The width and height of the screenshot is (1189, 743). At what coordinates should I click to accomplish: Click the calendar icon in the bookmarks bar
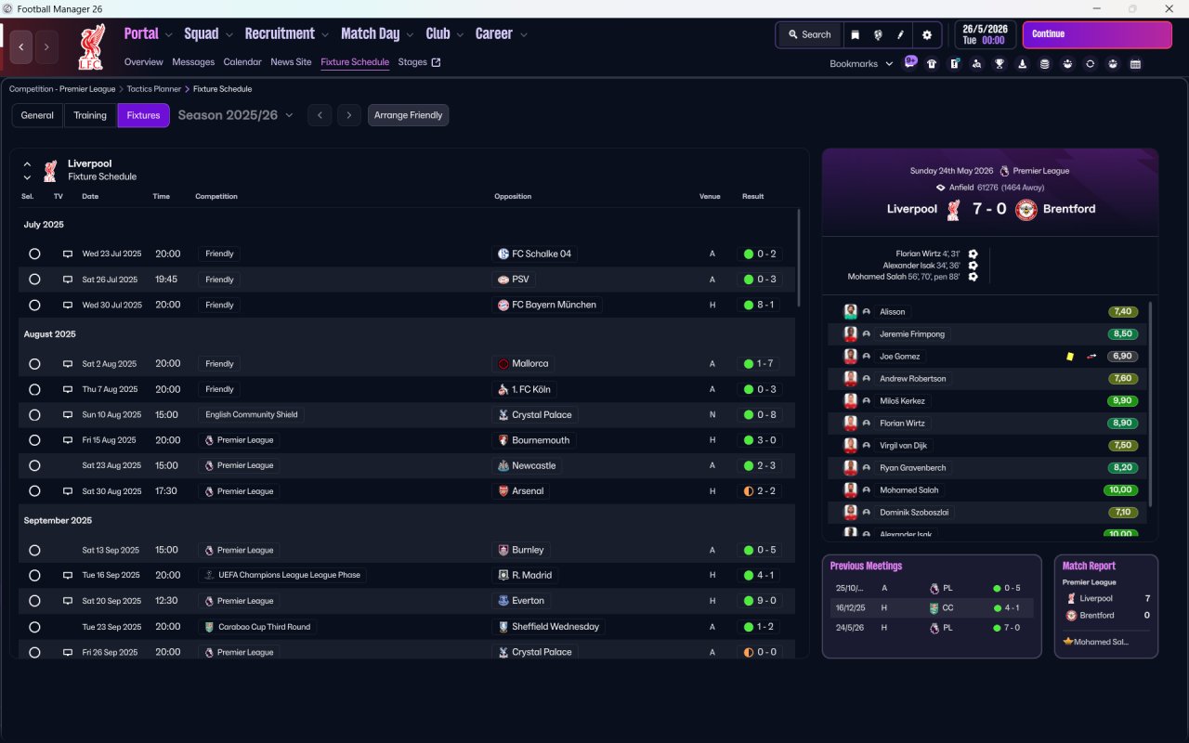coord(1135,64)
